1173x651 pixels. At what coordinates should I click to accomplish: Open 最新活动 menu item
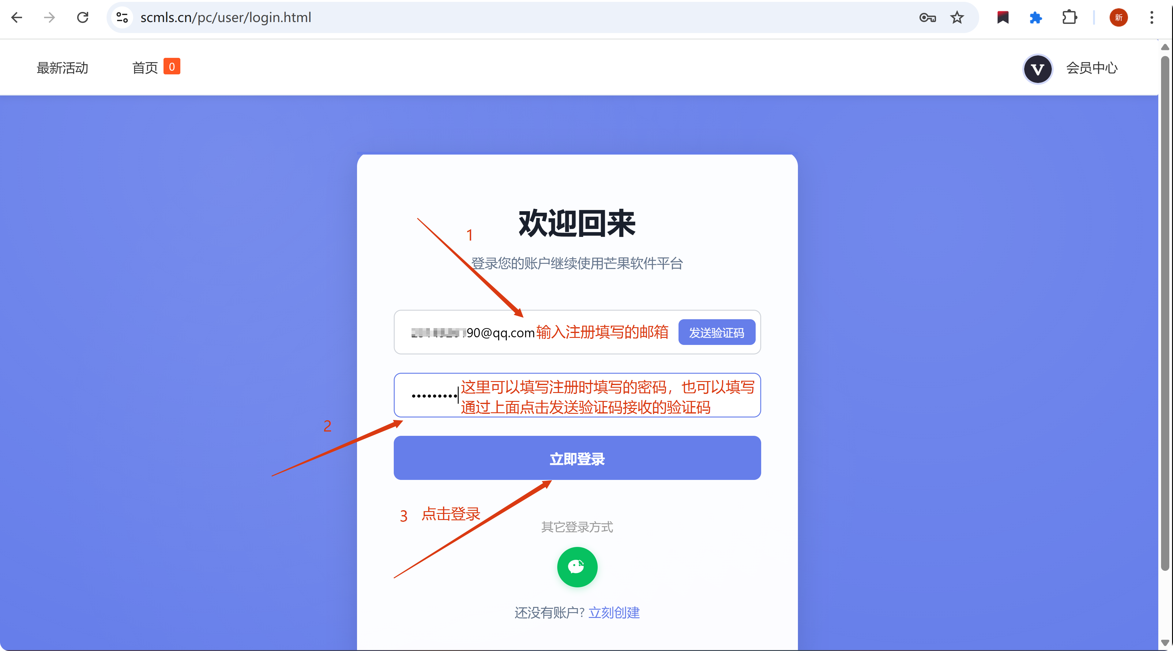coord(62,68)
